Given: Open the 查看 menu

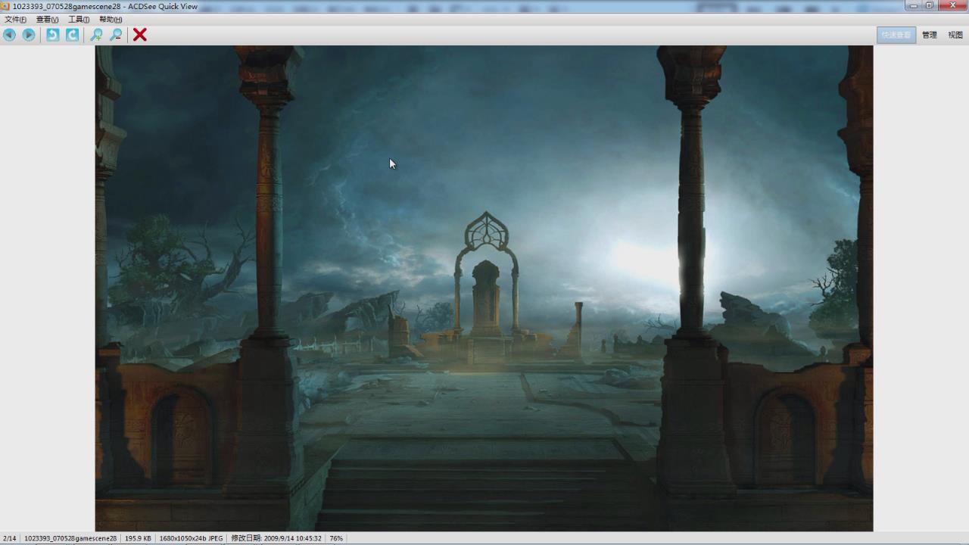Looking at the screenshot, I should pyautogui.click(x=47, y=20).
